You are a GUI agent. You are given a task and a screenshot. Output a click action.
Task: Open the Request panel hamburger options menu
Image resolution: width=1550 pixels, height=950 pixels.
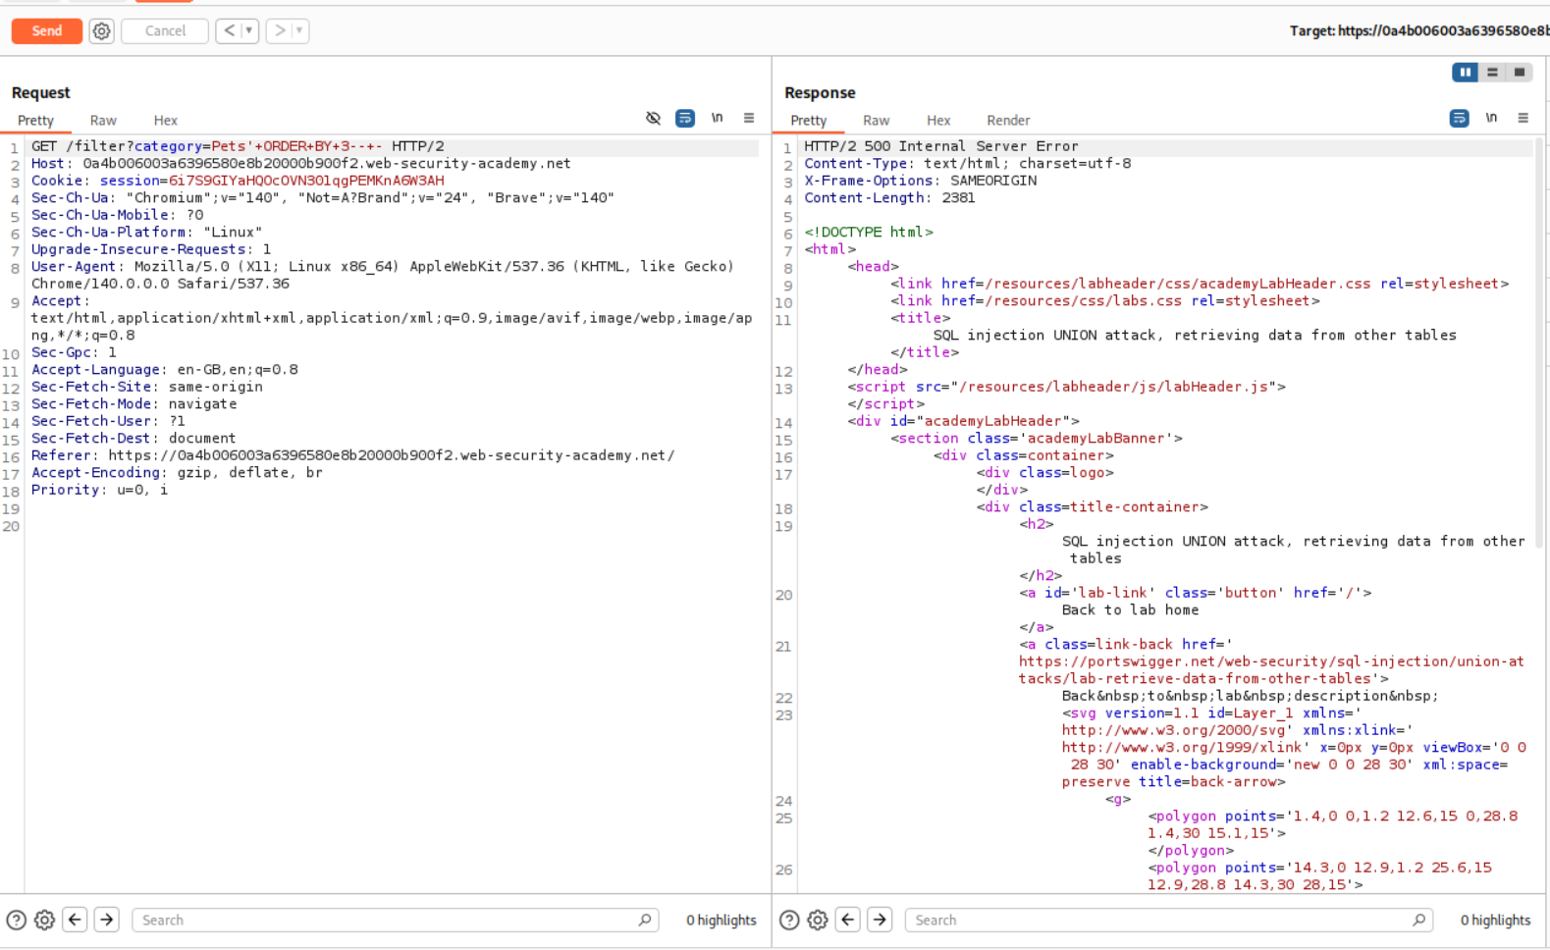click(x=749, y=119)
